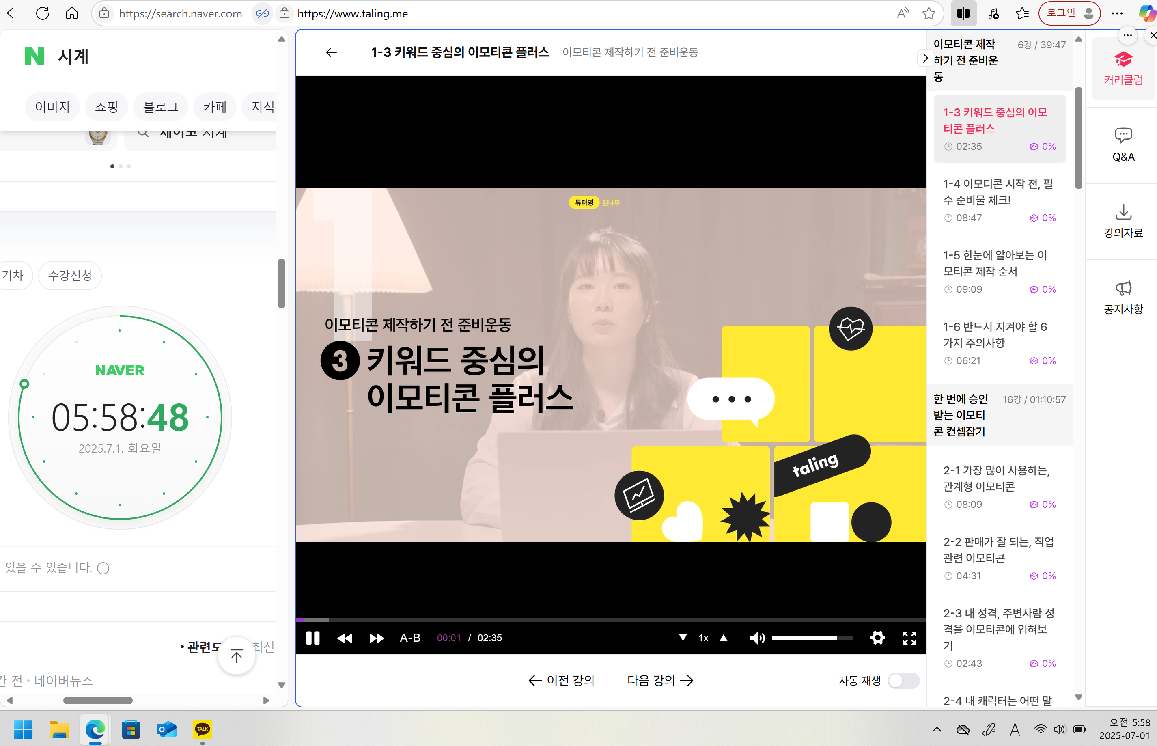The image size is (1157, 746).
Task: Toggle split screen view in browser toolbar
Action: pyautogui.click(x=963, y=13)
